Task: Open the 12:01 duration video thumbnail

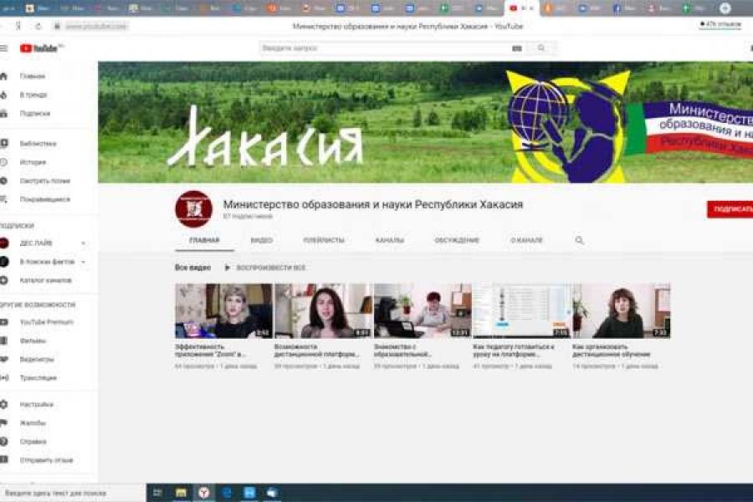Action: pyautogui.click(x=423, y=310)
